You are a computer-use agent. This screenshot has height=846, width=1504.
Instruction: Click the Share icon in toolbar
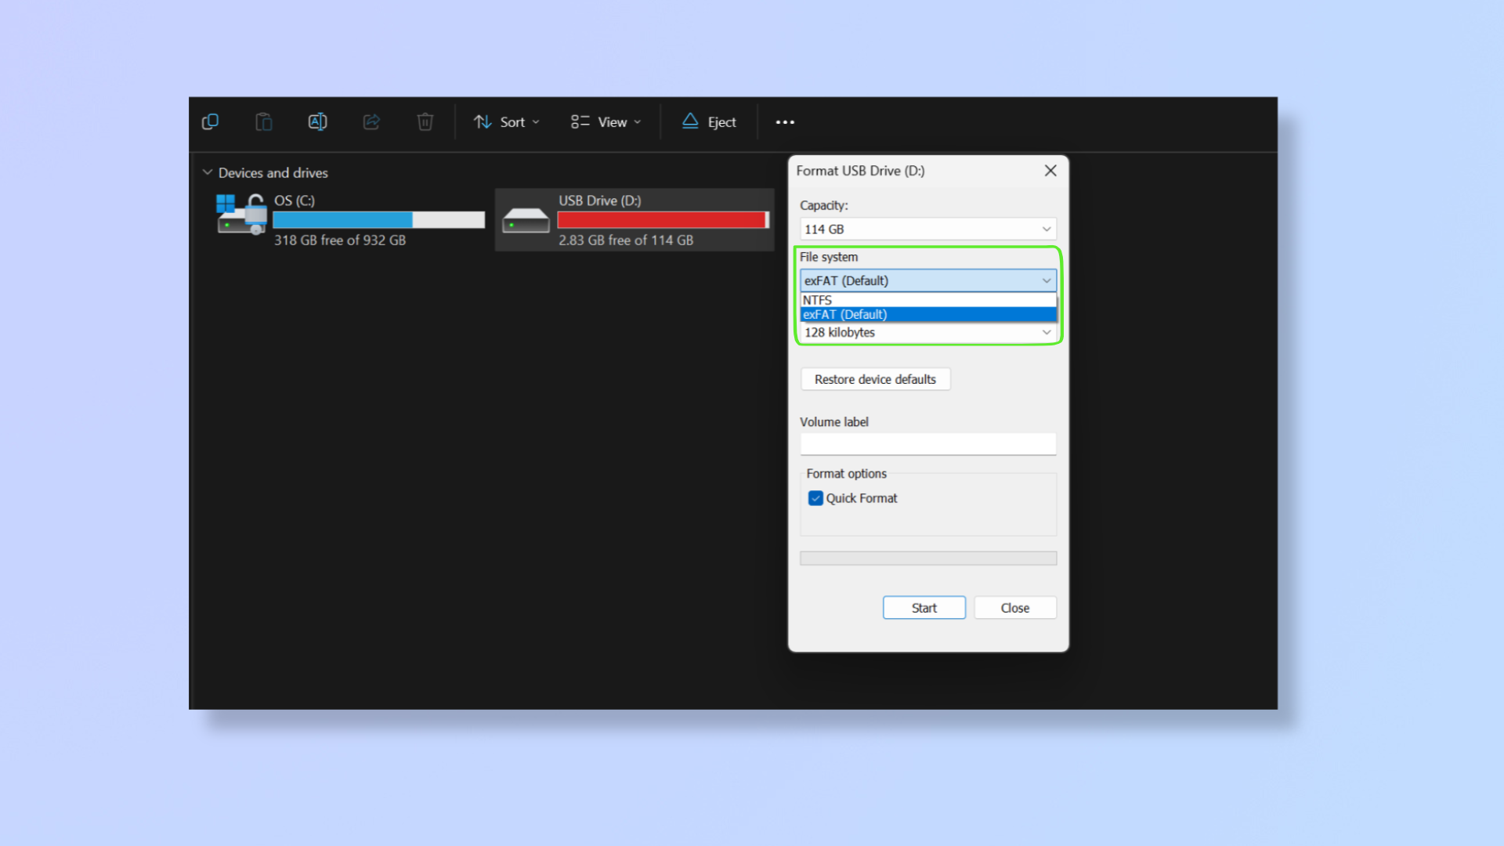[372, 122]
